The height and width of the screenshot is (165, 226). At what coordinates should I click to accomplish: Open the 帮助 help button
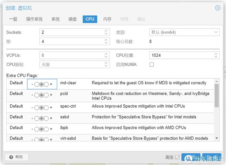(17, 157)
